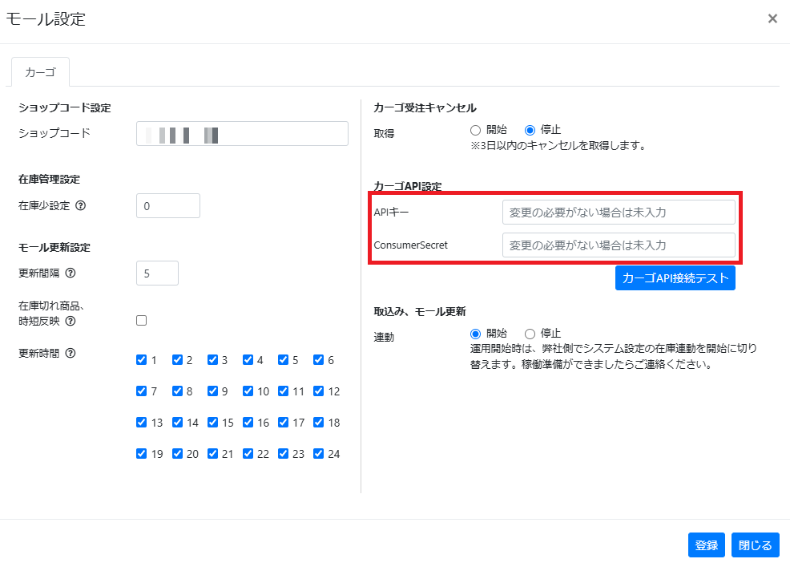Select 開始 radio for カーゴ受注キャンセル 取得
Image resolution: width=790 pixels, height=567 pixels.
point(476,130)
